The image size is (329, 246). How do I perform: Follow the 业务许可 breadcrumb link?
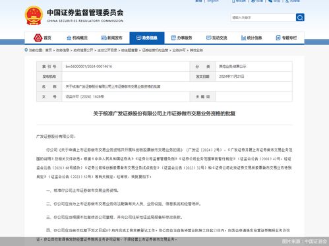coord(179,50)
